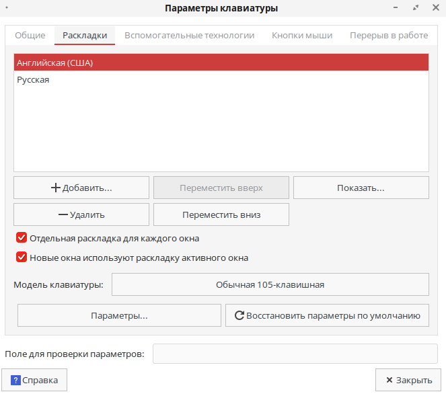Screen dimensions: 446x396
Task: Click the plus icon on Добавить button
Action: (x=56, y=188)
